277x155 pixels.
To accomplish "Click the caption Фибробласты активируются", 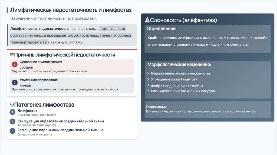I will point(37,125).
